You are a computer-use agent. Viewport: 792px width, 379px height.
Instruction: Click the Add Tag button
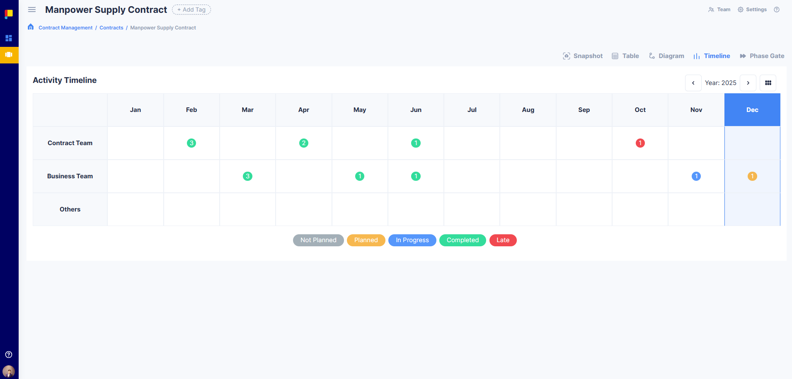click(x=191, y=10)
